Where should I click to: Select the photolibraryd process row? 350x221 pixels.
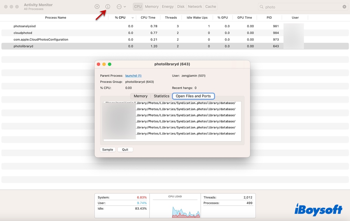(175, 46)
